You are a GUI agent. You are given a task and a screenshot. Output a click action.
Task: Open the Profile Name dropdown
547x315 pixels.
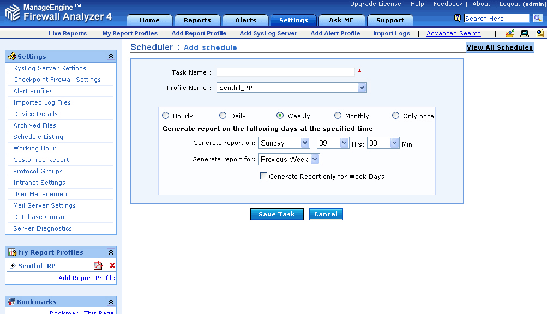point(362,88)
